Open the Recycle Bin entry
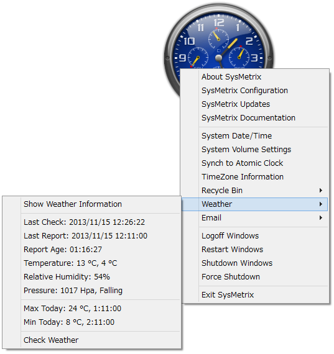 [254, 191]
